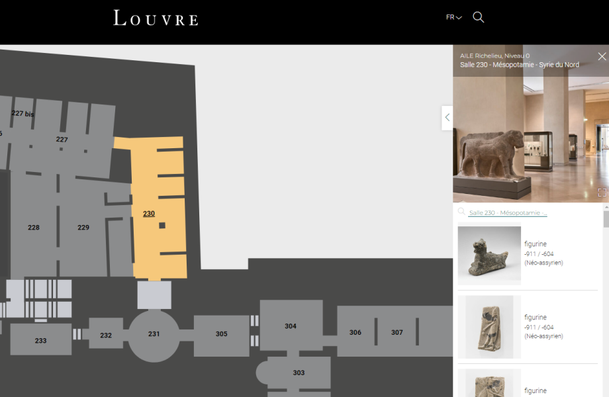Click the Salle 230 - Mésopotamie search link

point(508,212)
